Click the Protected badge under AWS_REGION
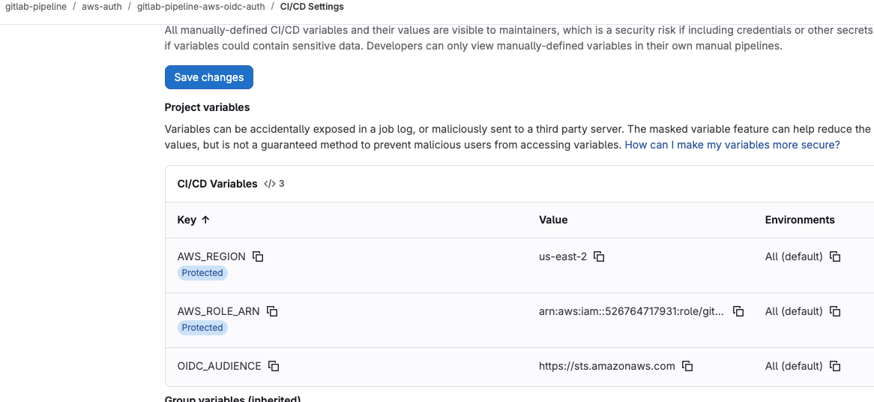Screen dimensions: 874x402 (x=202, y=273)
